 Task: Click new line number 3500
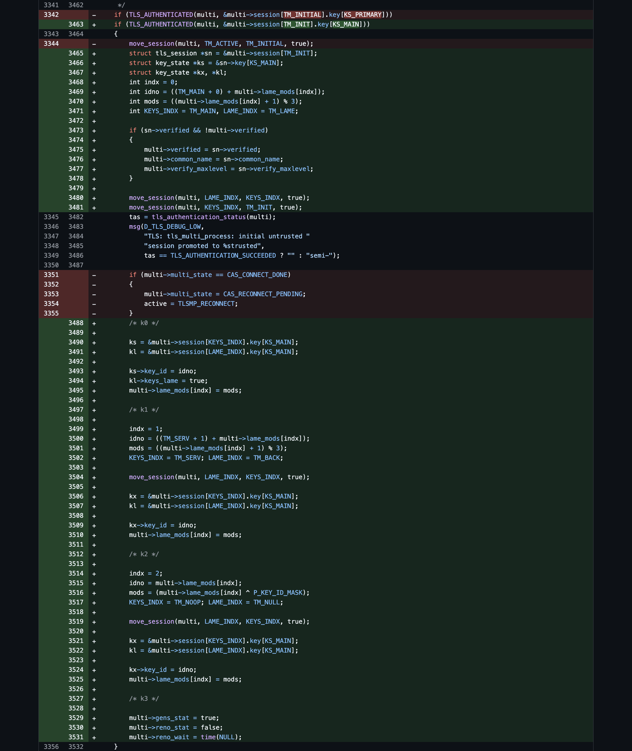pos(76,439)
